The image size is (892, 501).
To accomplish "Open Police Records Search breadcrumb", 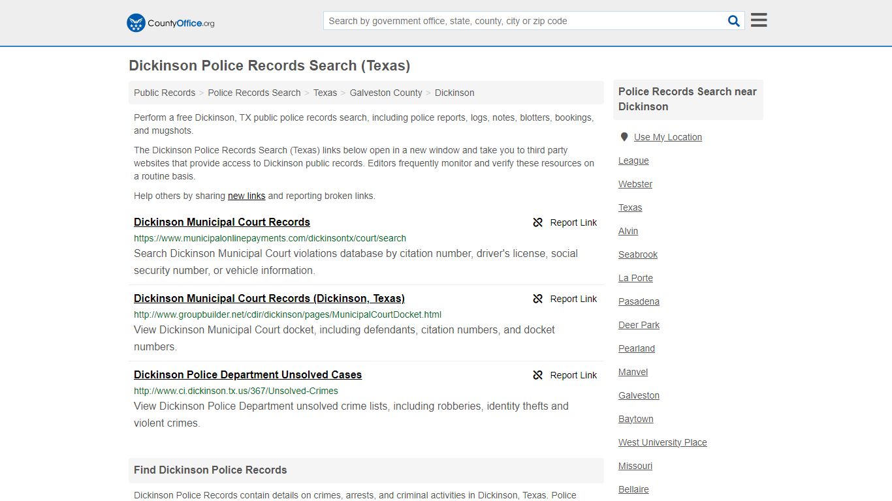I will coord(254,93).
